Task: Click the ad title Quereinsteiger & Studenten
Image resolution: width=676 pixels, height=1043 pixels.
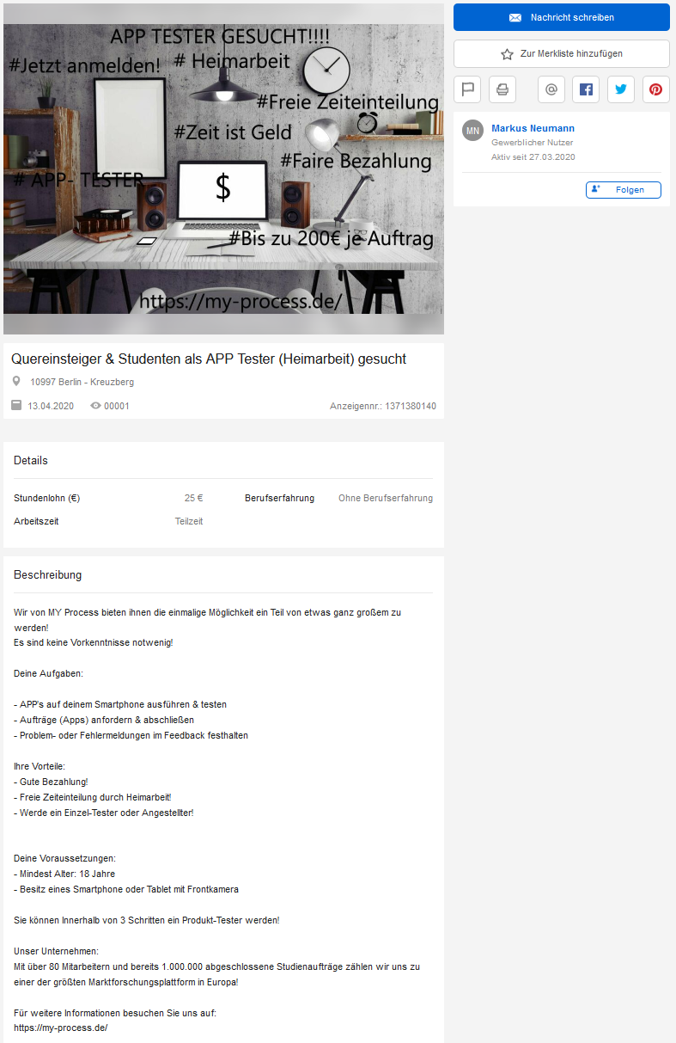Action: pos(209,359)
